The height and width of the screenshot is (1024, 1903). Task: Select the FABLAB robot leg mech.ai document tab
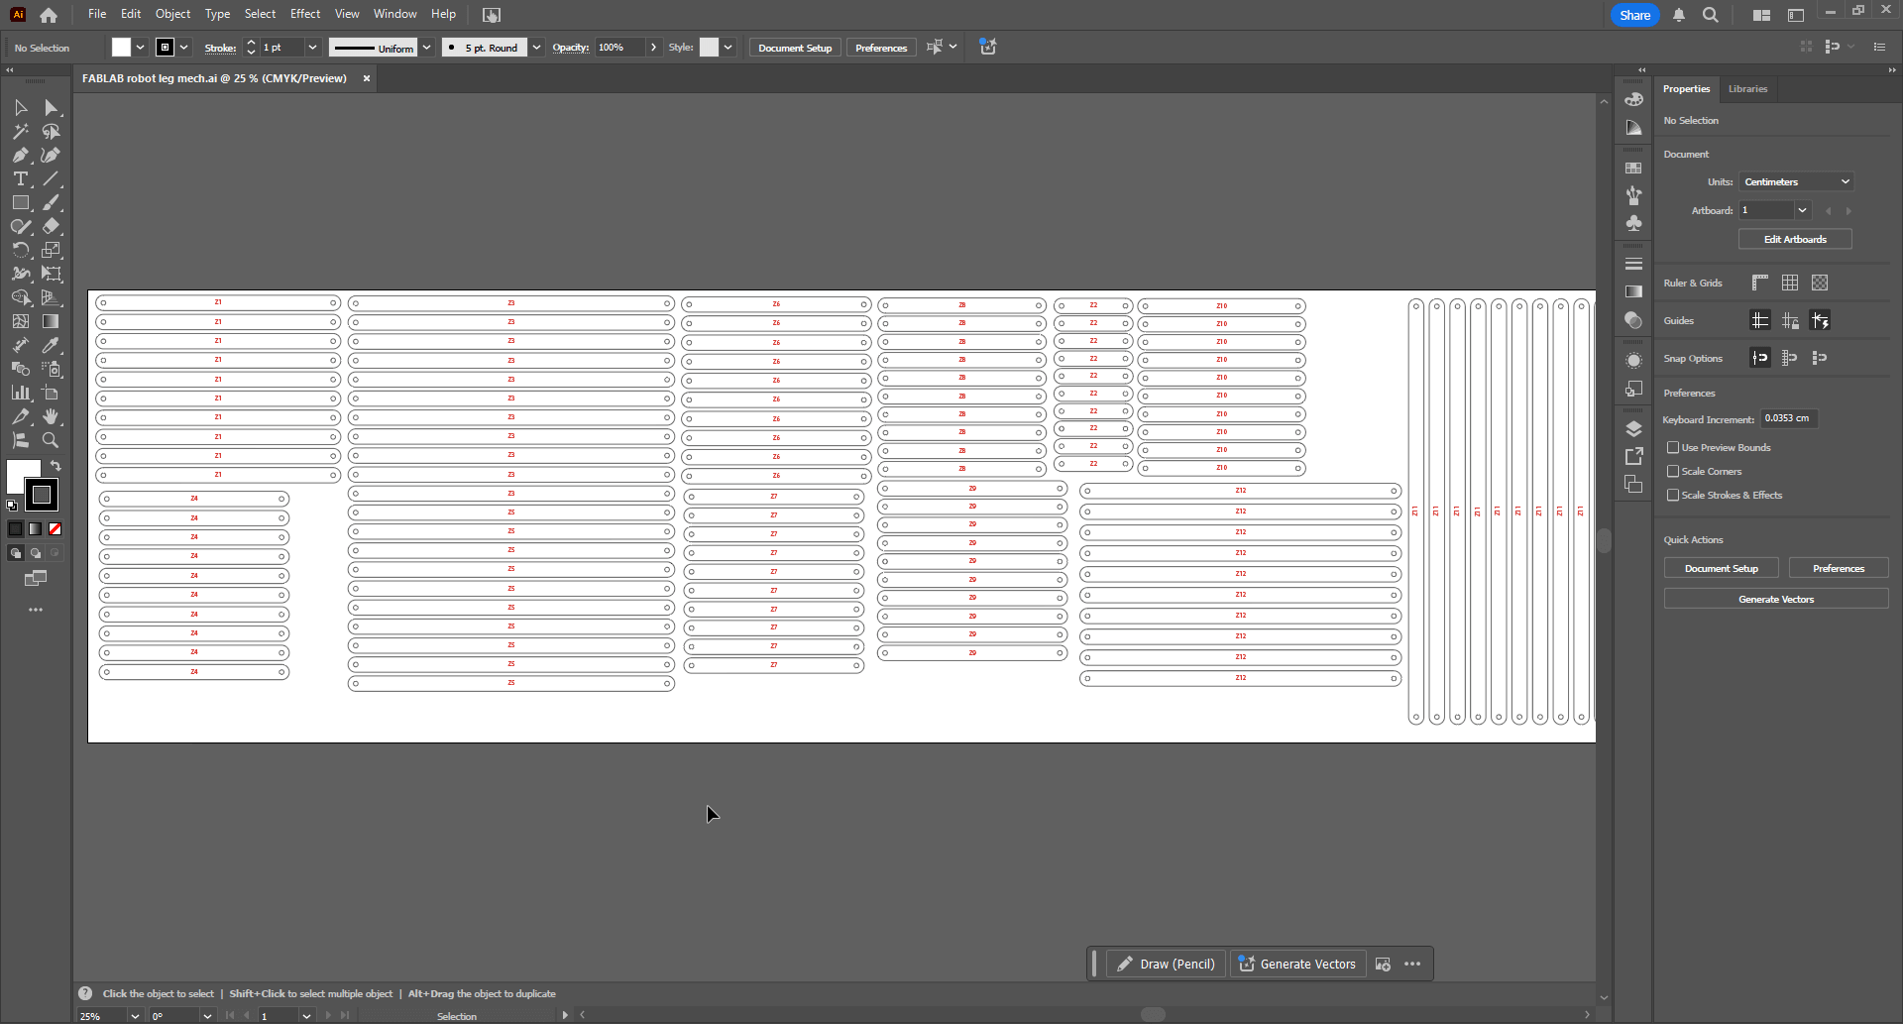click(x=214, y=78)
